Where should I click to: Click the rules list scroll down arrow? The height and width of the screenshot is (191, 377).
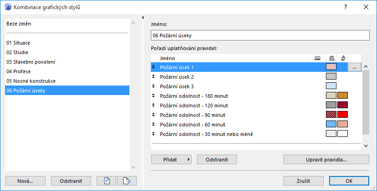[x=365, y=146]
